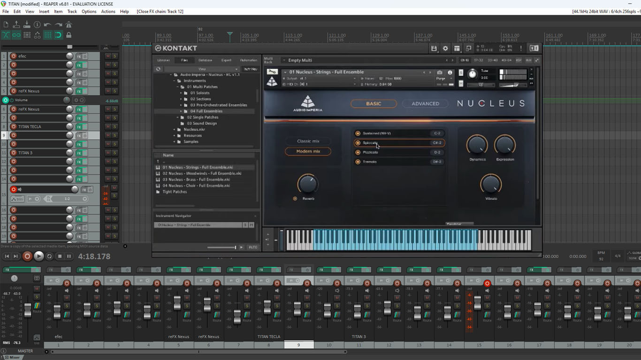The height and width of the screenshot is (360, 641).
Task: Open the REAPER Actions menu
Action: (x=108, y=11)
